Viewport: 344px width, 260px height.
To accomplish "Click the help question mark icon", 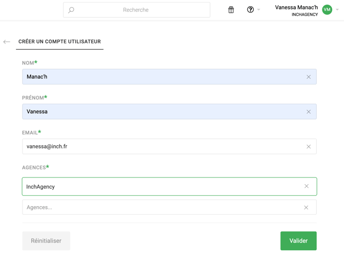I will (x=250, y=10).
